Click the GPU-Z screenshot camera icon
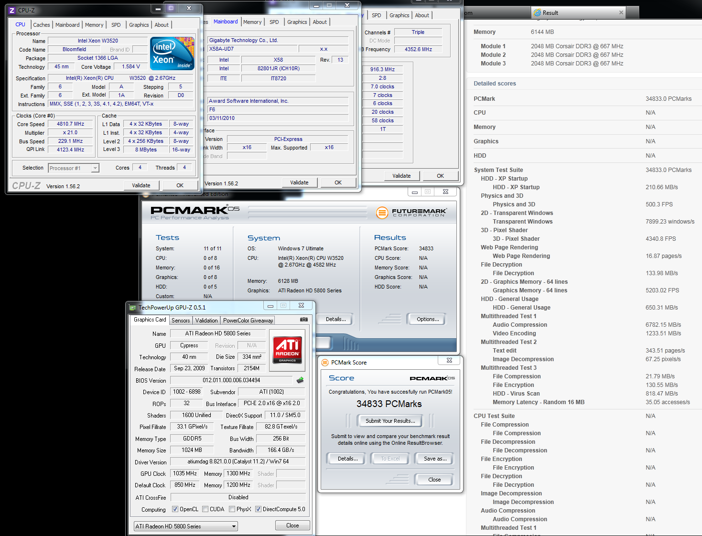Screen dimensions: 702x536 pyautogui.click(x=303, y=320)
